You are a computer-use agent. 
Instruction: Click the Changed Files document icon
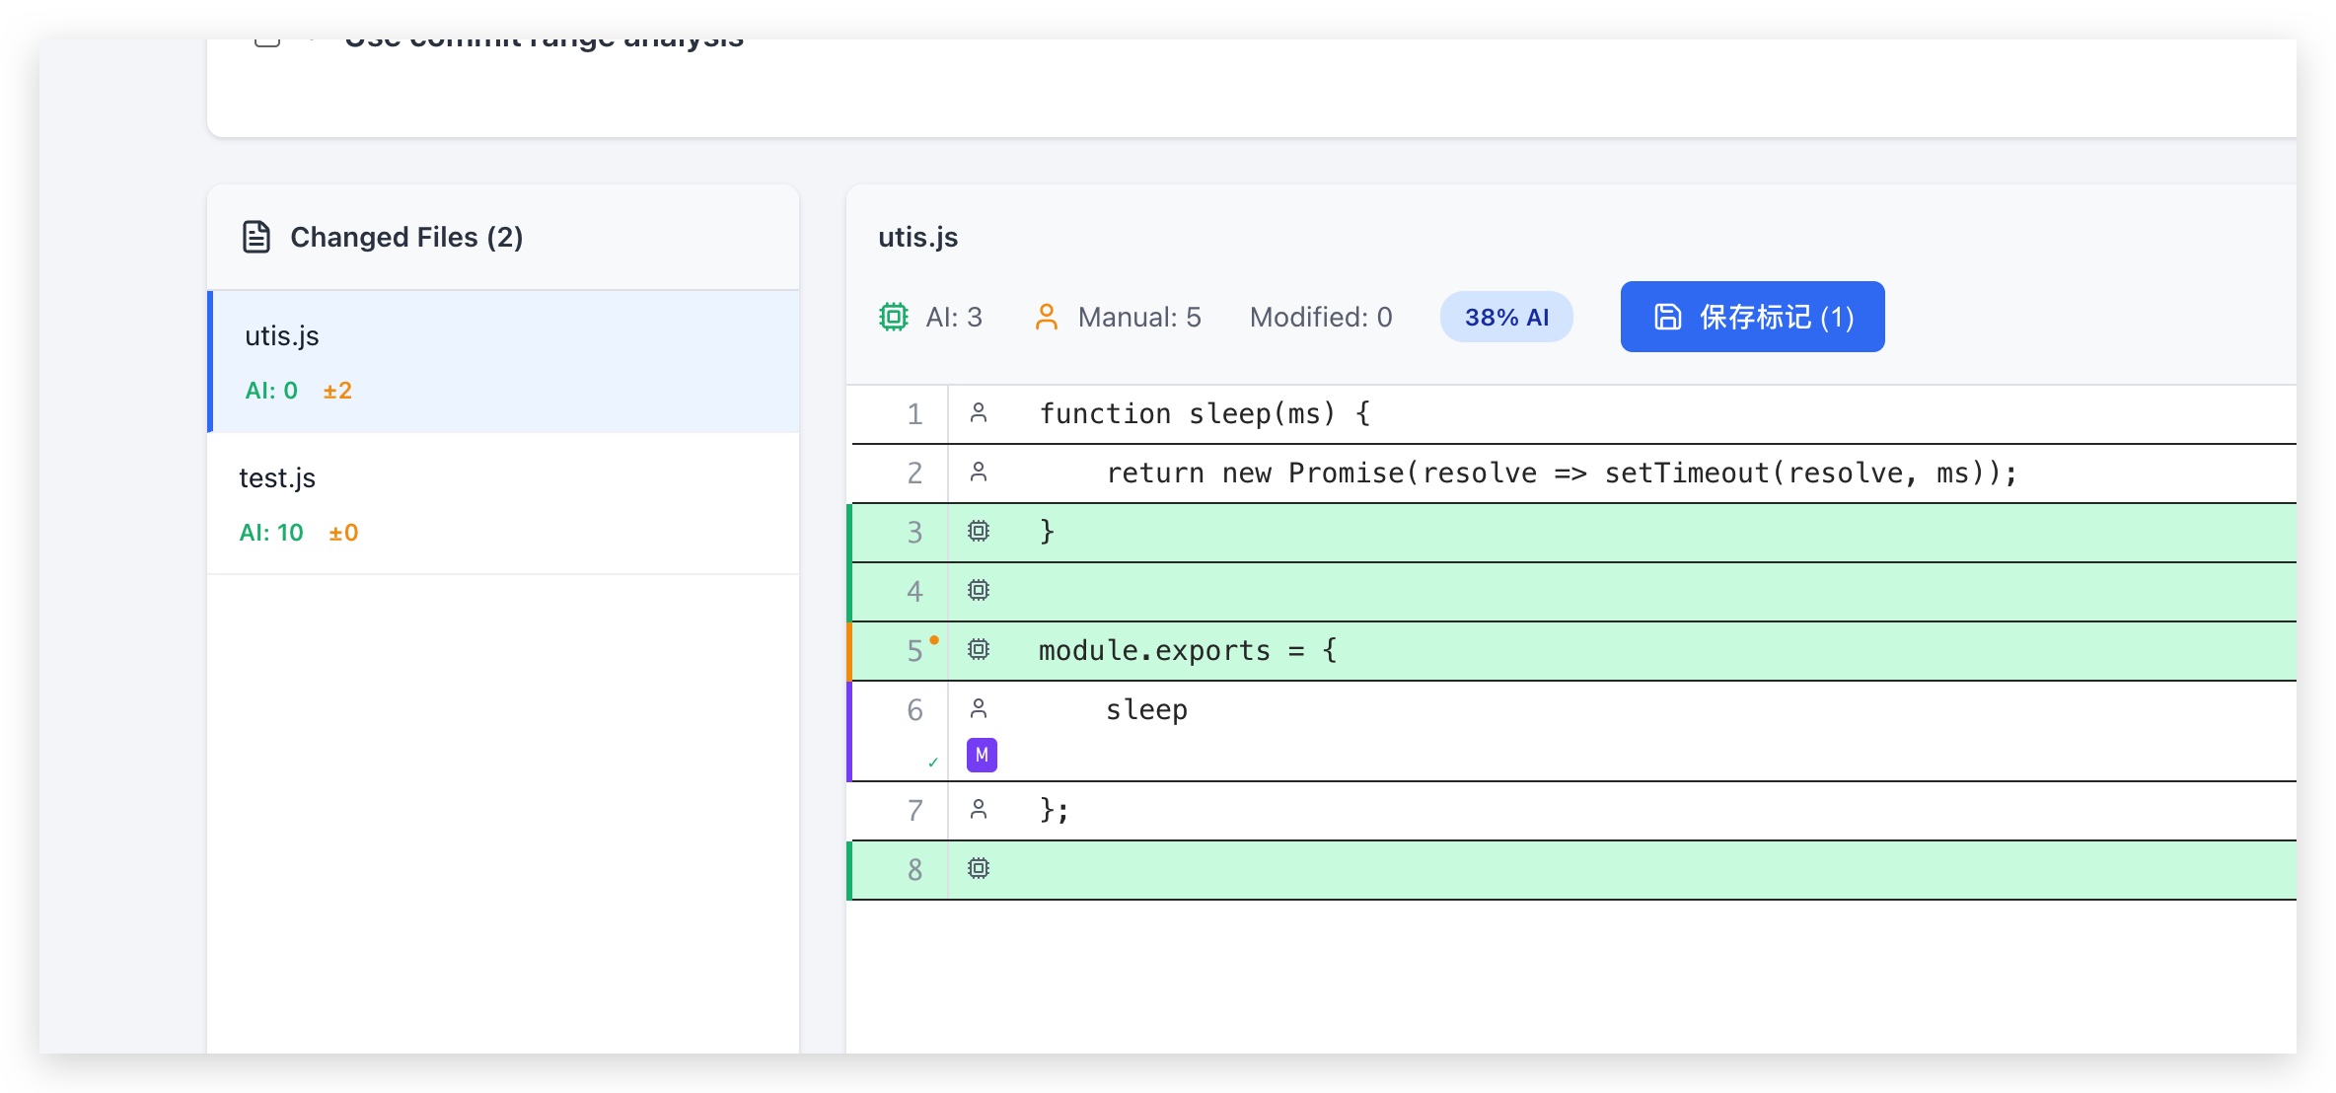(256, 237)
